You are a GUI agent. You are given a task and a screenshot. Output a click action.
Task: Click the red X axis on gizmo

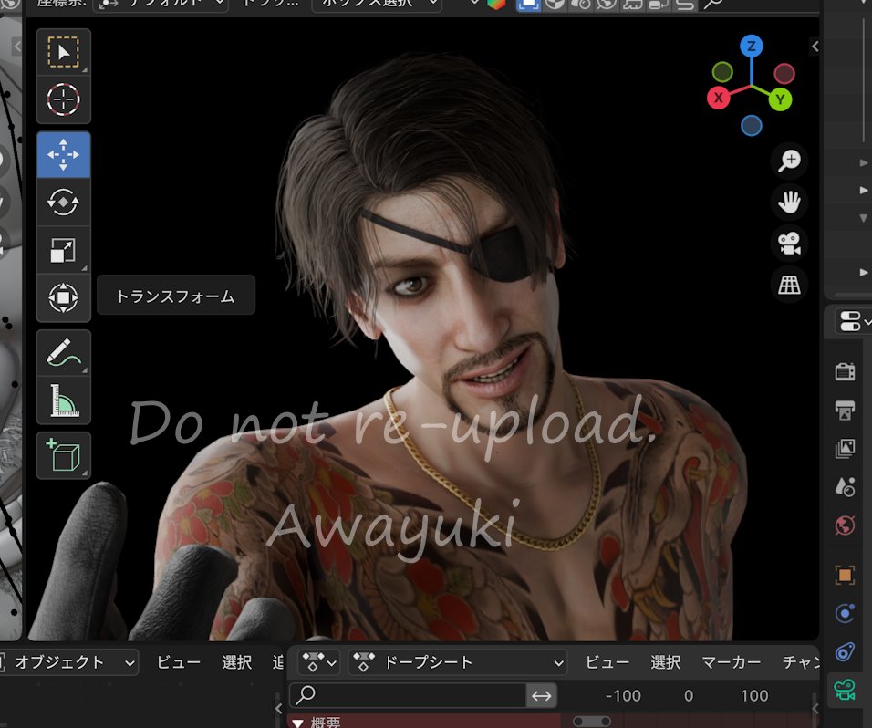point(719,98)
